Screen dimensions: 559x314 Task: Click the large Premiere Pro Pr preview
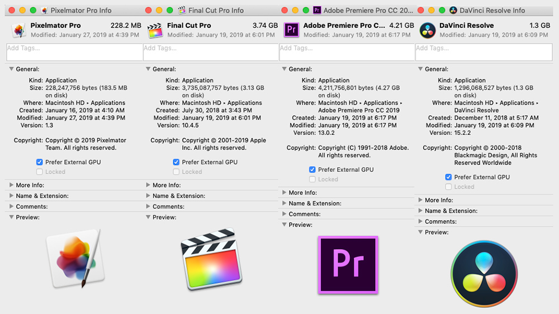click(x=348, y=265)
